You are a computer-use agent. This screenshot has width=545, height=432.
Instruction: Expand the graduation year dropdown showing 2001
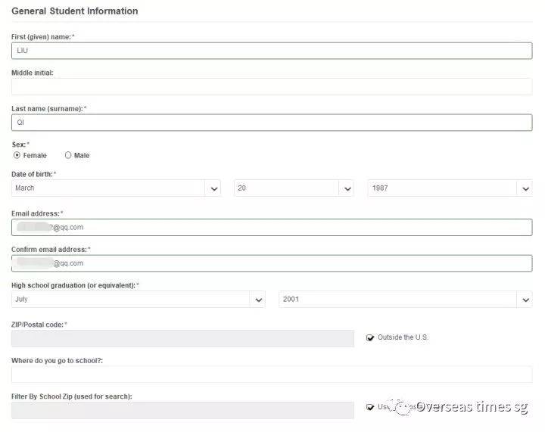click(x=405, y=300)
